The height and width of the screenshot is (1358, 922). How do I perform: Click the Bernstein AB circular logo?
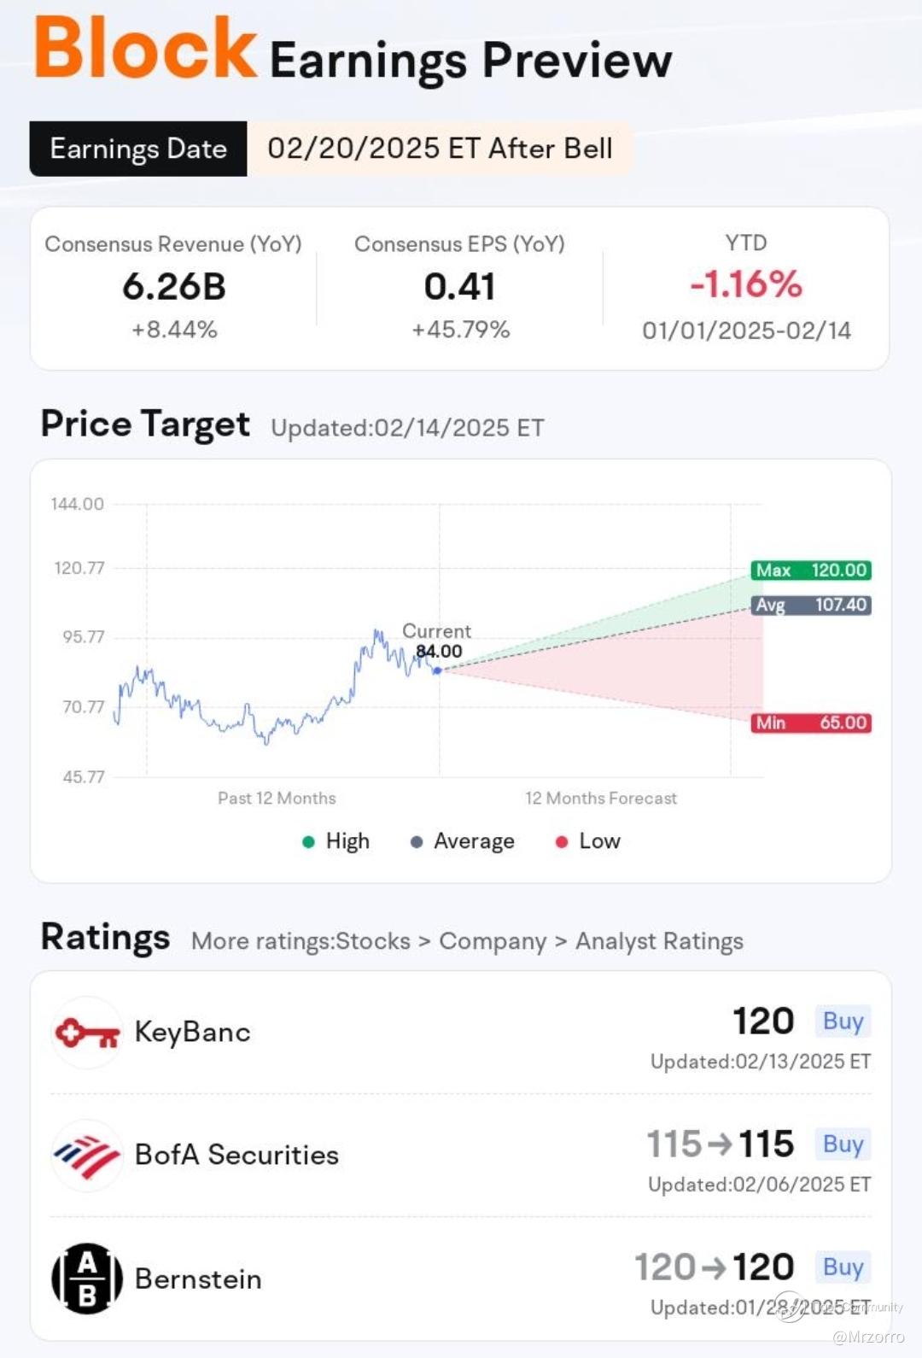(x=87, y=1279)
